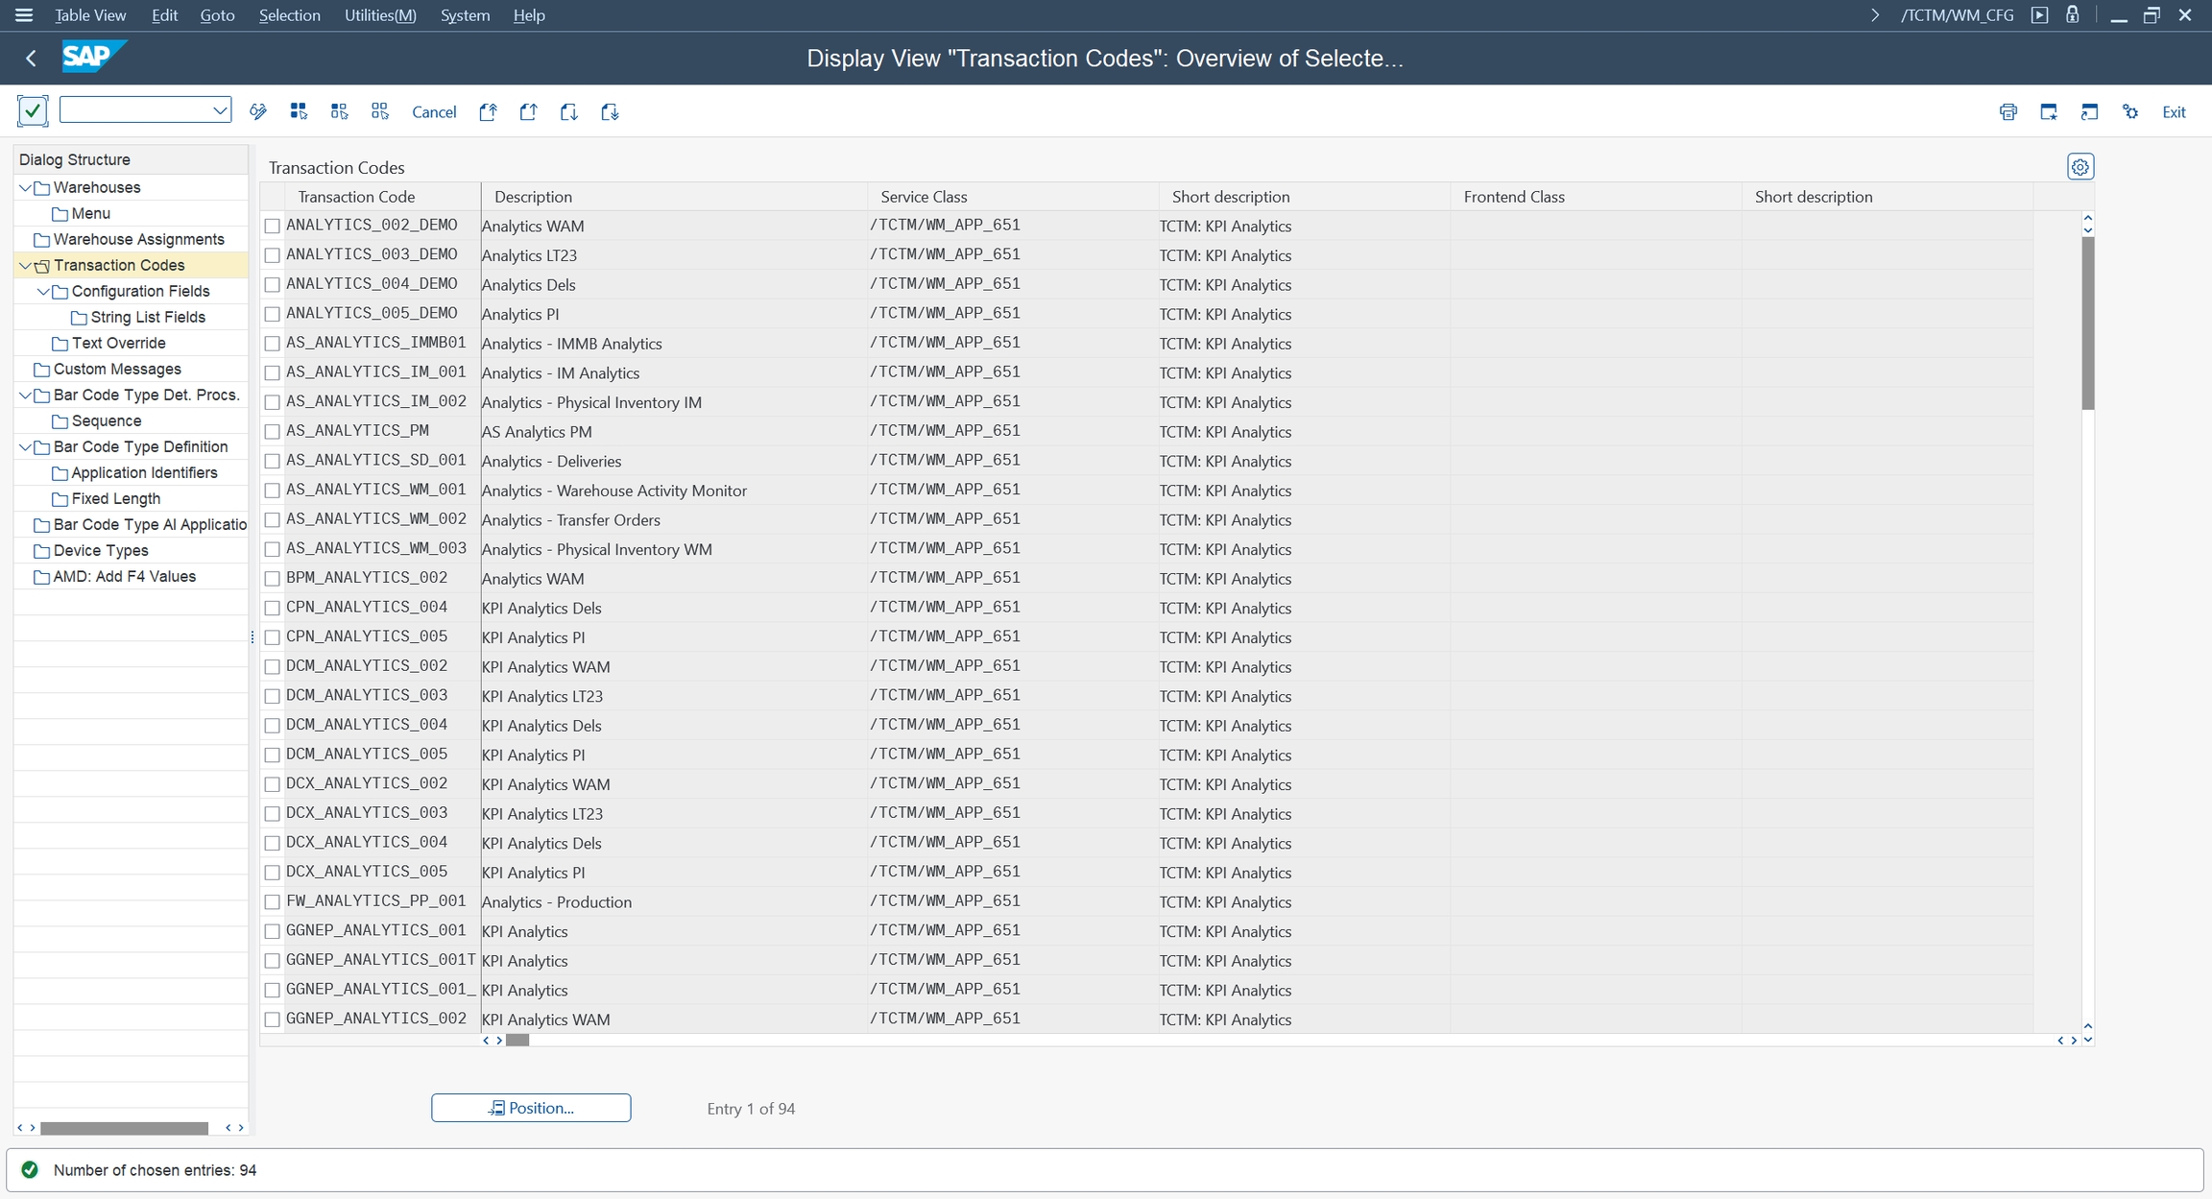Image resolution: width=2212 pixels, height=1199 pixels.
Task: Open the table settings gear icon
Action: [2080, 167]
